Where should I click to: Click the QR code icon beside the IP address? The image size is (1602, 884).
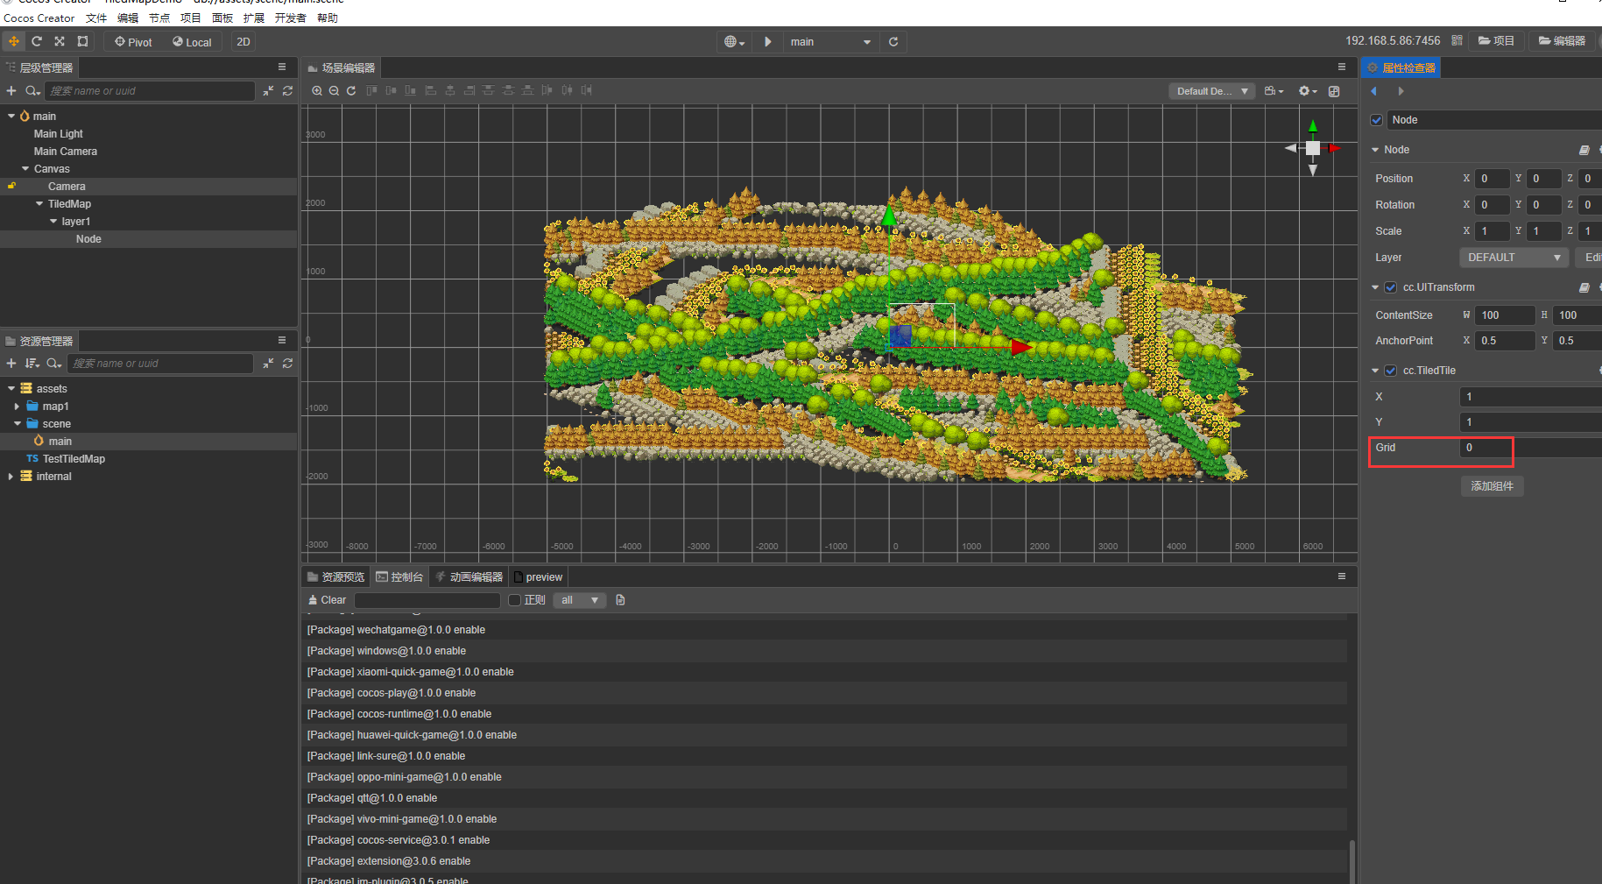tap(1457, 41)
